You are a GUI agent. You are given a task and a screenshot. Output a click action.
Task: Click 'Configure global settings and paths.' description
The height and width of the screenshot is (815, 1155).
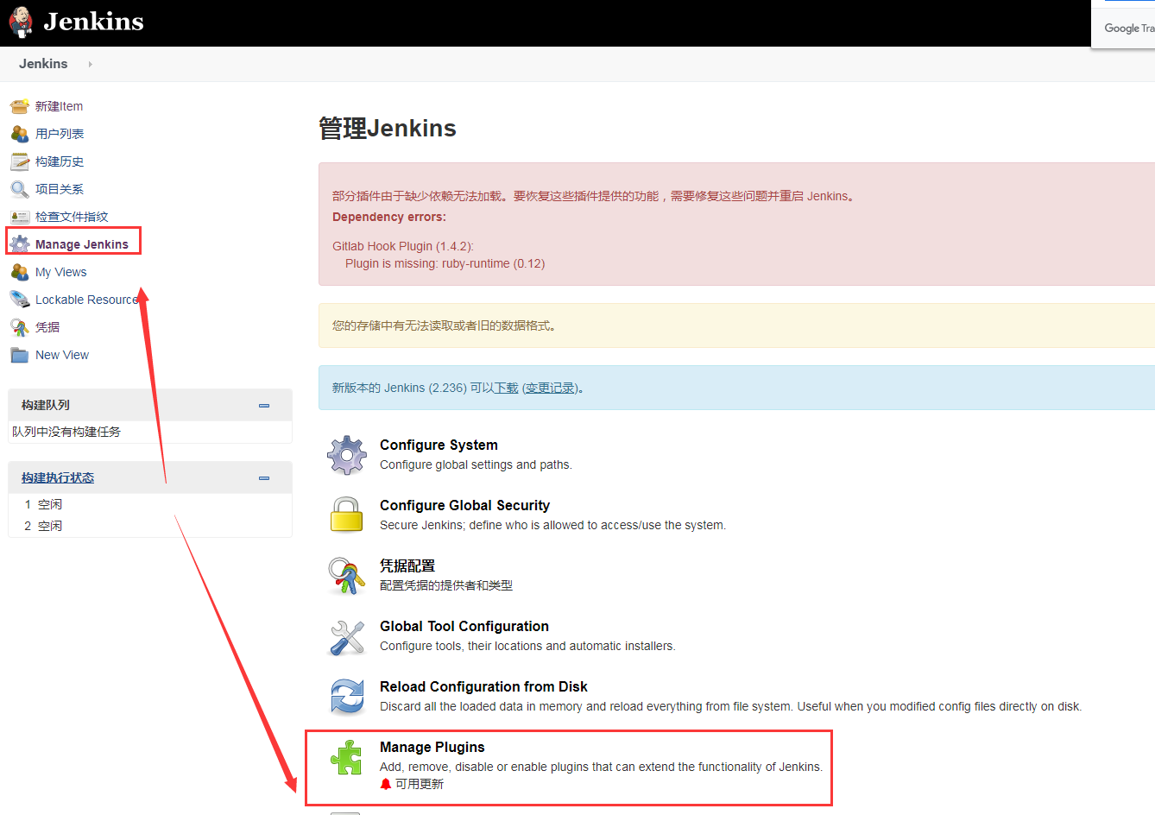(x=476, y=464)
